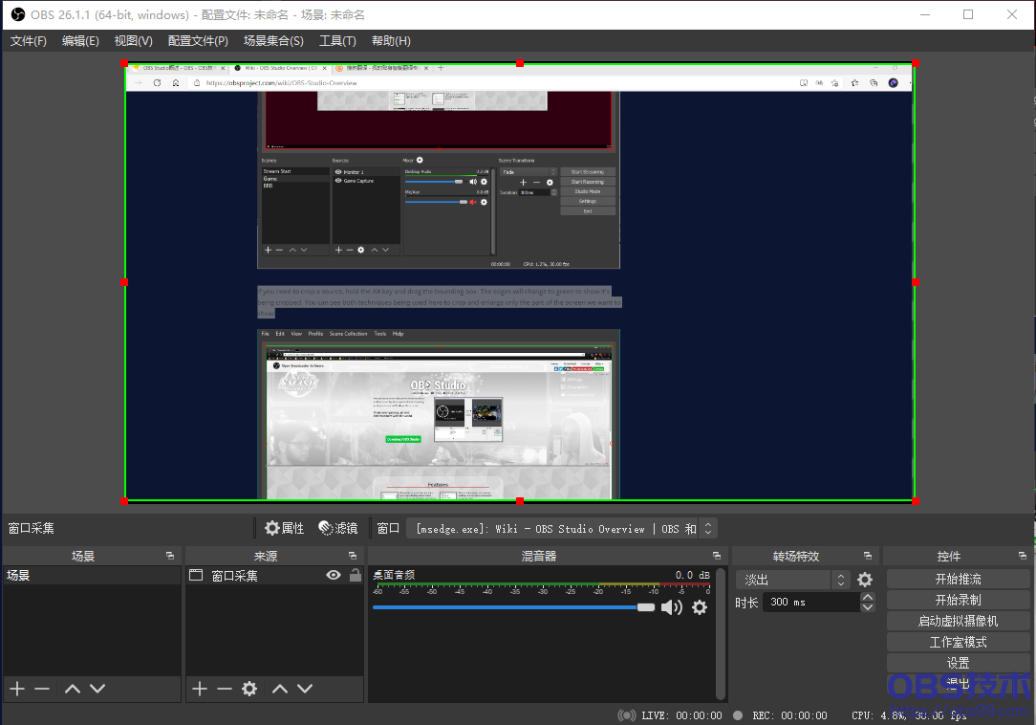Move source up with arrow icon
The height and width of the screenshot is (725, 1036).
coord(280,689)
